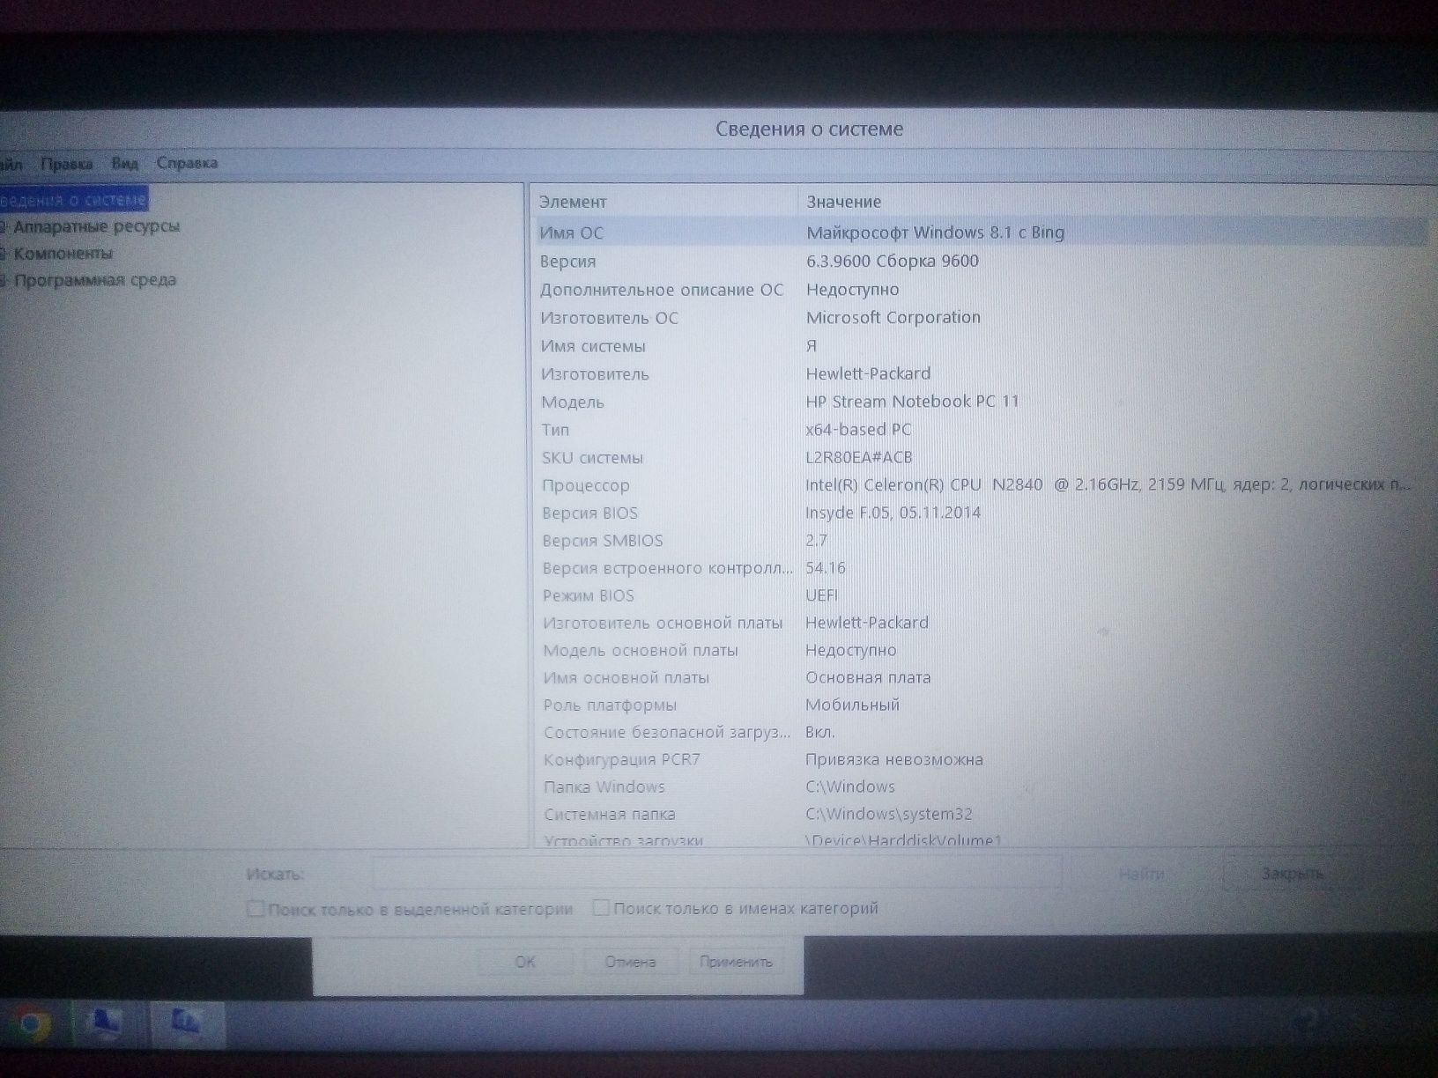The image size is (1438, 1078).
Task: Click the L2R80EA#ACB value
Action: 859,457
